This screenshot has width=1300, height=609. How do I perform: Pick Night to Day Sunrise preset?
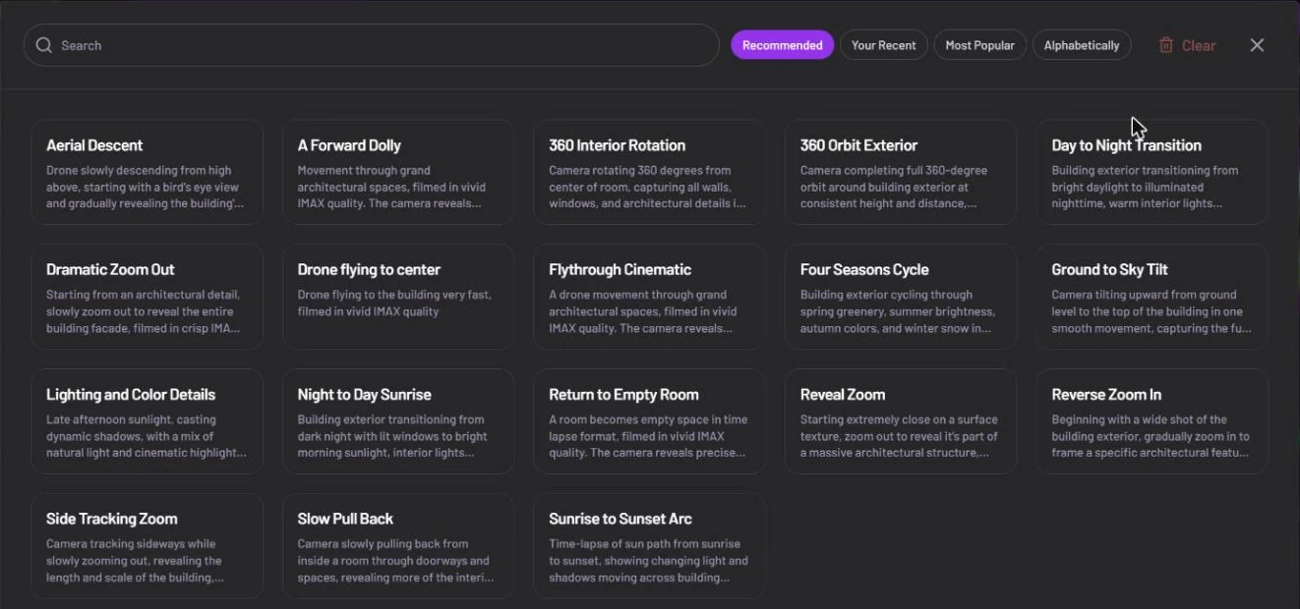pyautogui.click(x=398, y=421)
